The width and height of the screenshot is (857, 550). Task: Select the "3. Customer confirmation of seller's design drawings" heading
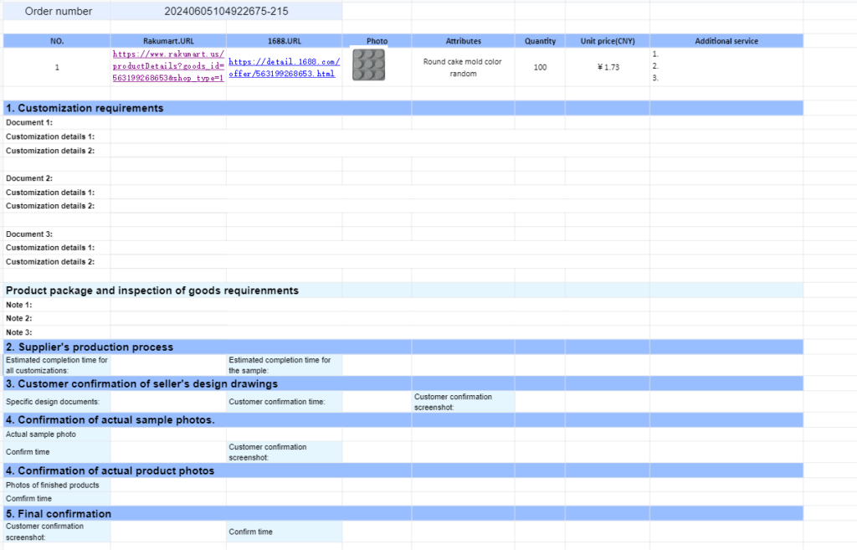click(142, 383)
